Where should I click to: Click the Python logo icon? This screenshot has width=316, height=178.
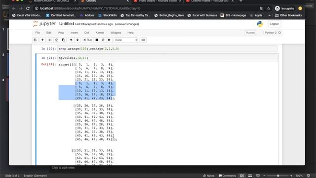[x=260, y=24]
